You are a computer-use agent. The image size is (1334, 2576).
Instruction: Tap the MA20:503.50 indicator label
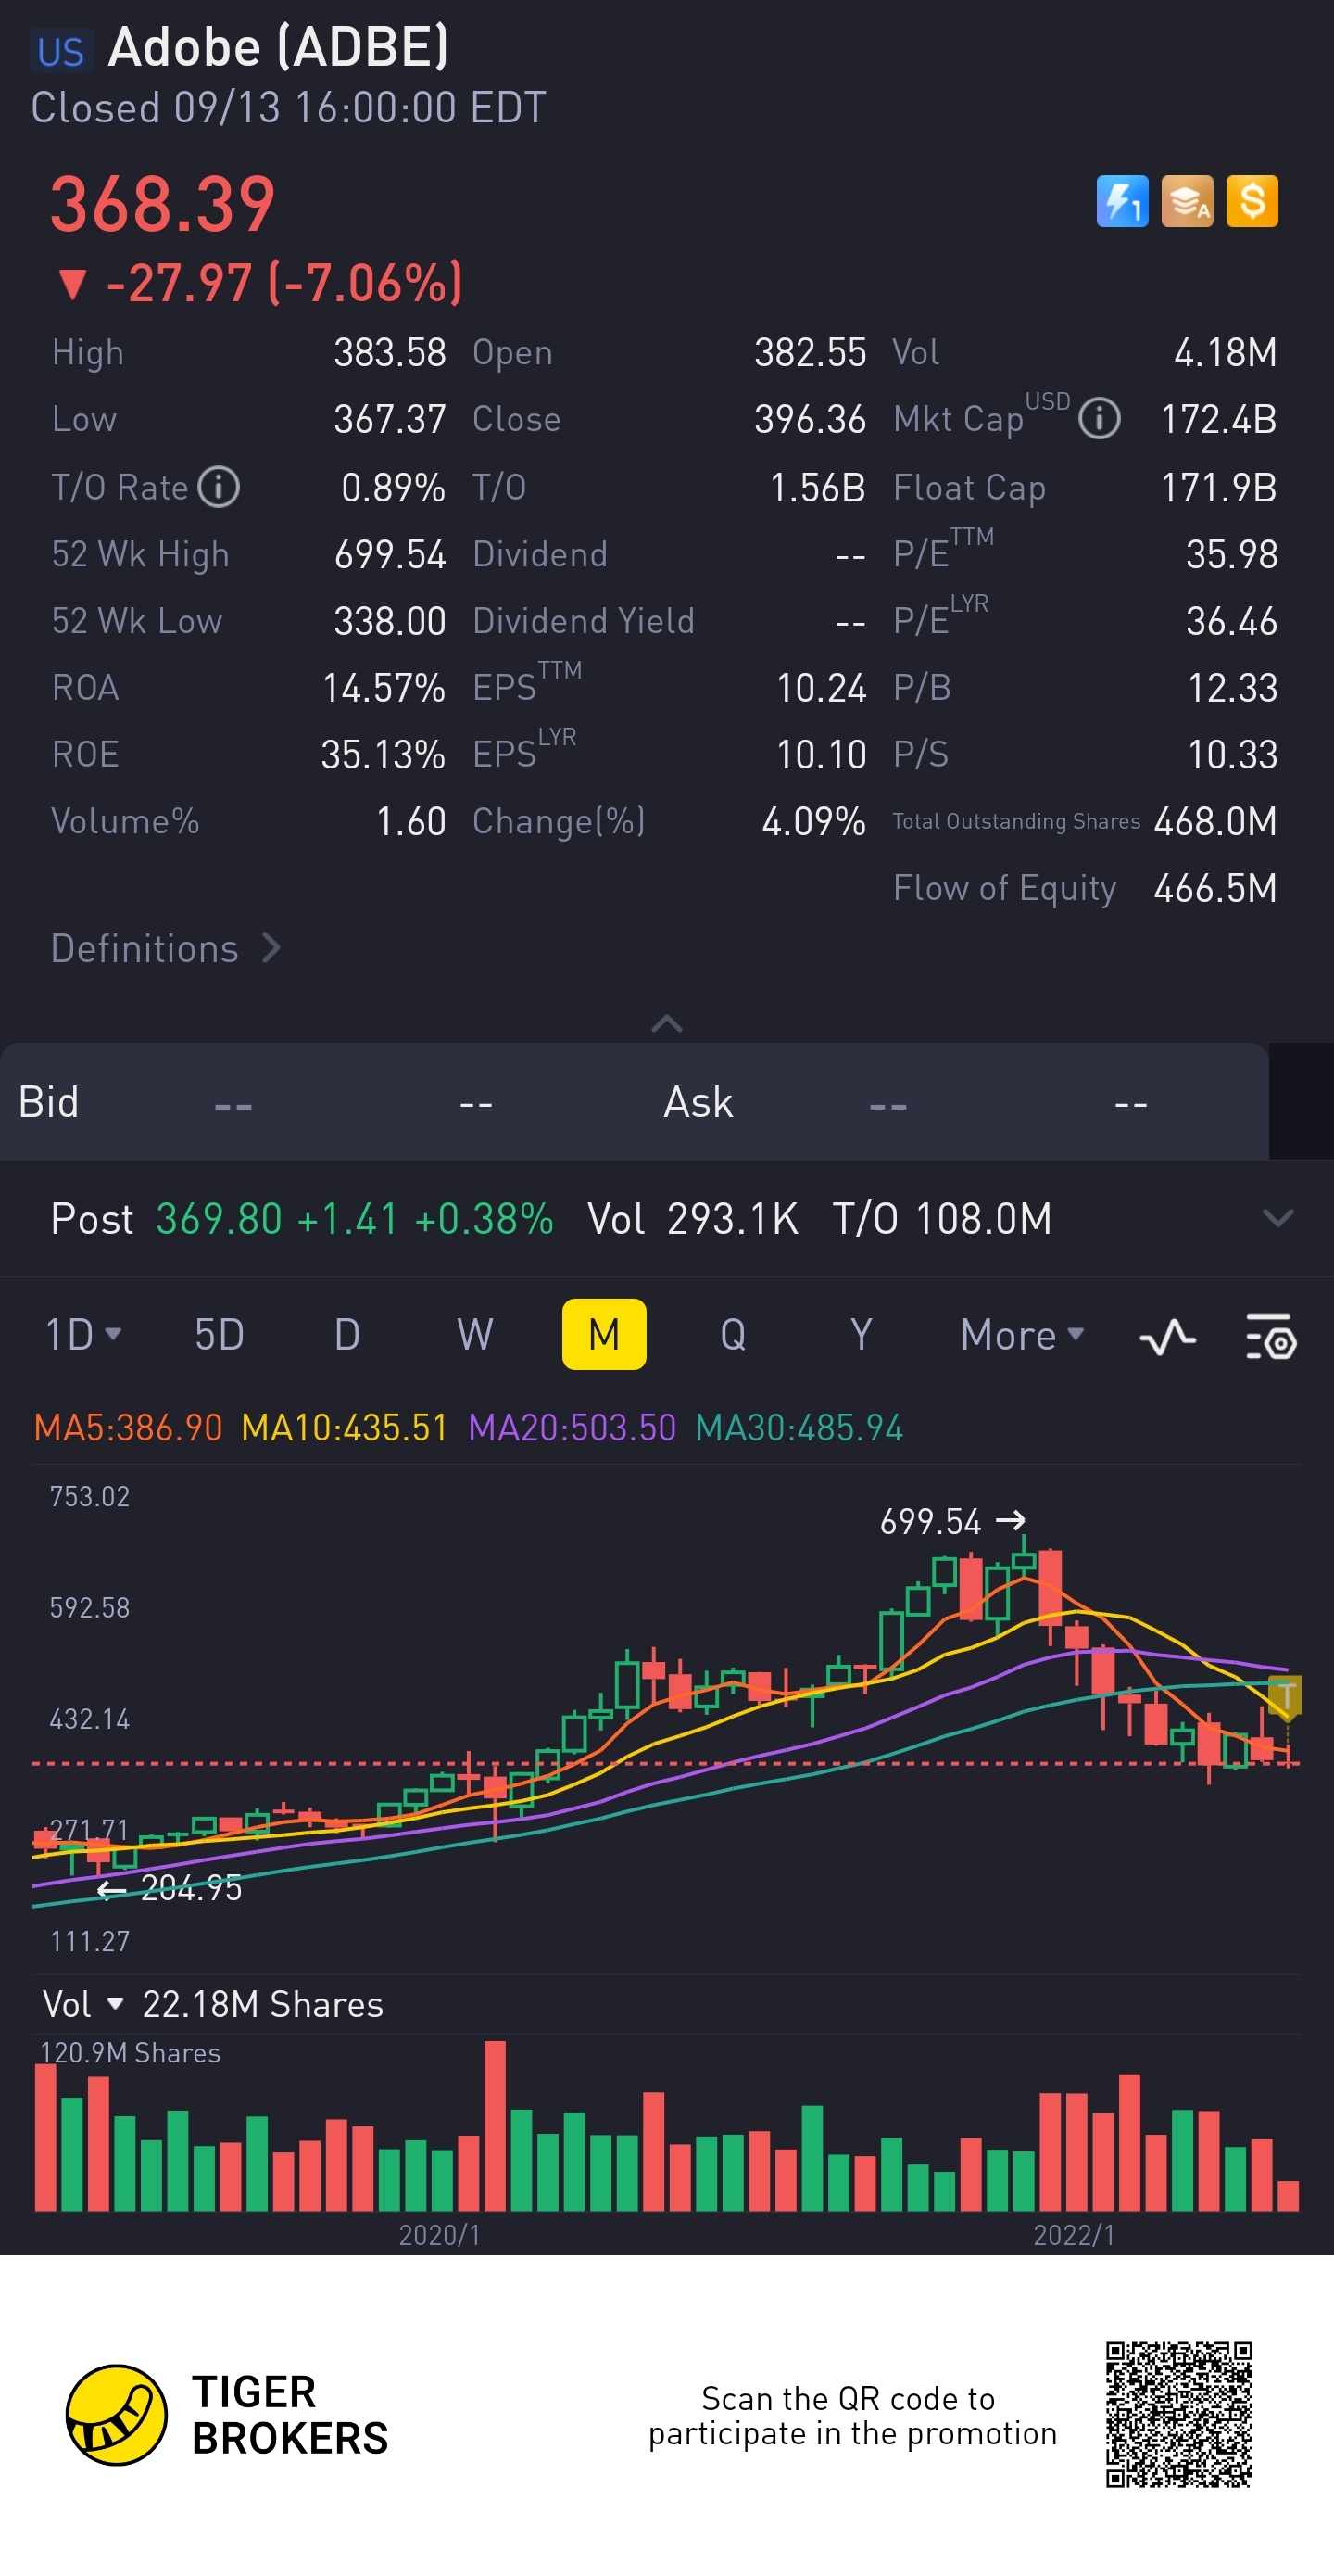coord(573,1427)
